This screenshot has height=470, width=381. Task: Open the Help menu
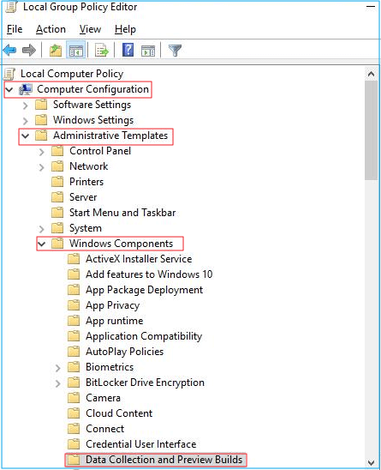pos(125,29)
